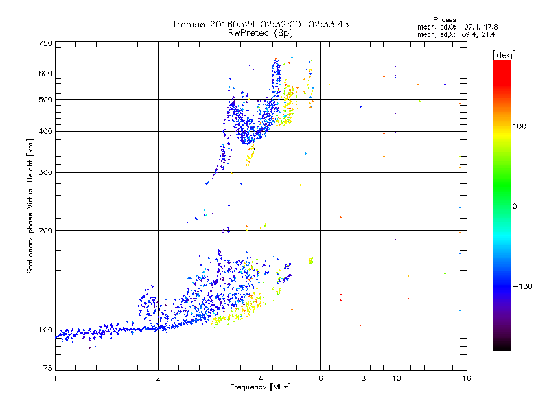Click the y-axis '100' label
This screenshot has width=549, height=412.
[x=45, y=330]
